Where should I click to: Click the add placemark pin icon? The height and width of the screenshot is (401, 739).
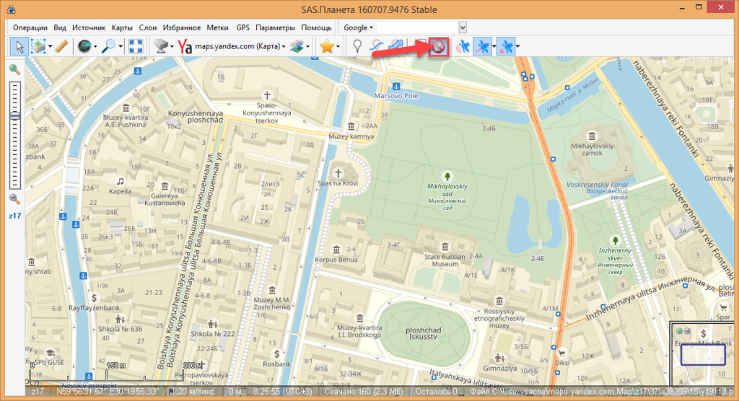click(x=357, y=46)
